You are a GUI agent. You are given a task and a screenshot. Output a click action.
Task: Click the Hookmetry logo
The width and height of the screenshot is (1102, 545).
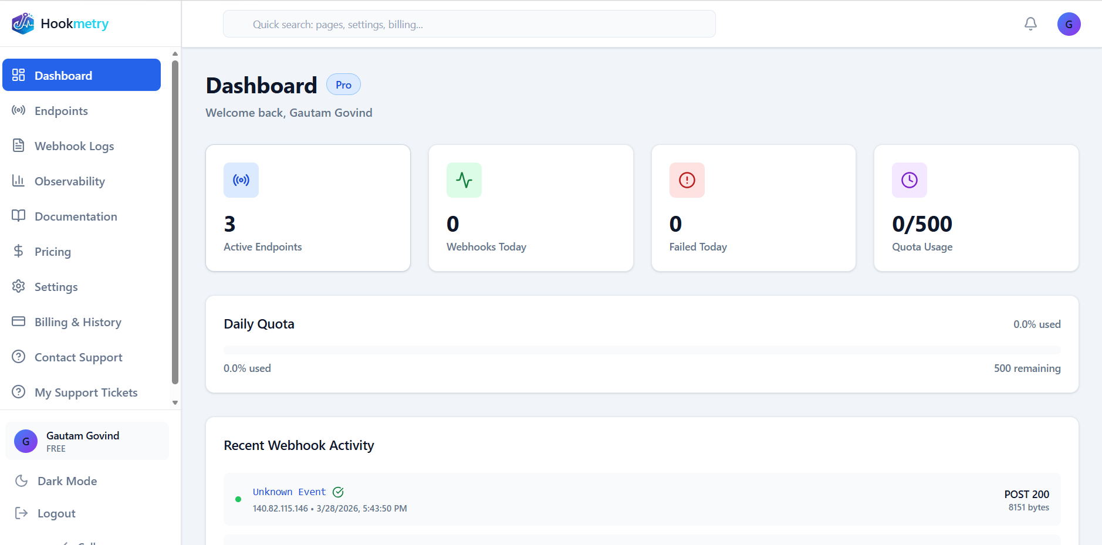(59, 23)
